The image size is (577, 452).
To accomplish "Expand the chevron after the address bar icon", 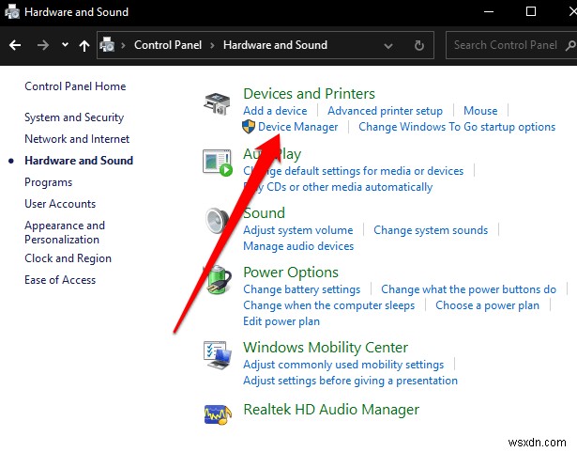I will point(123,45).
